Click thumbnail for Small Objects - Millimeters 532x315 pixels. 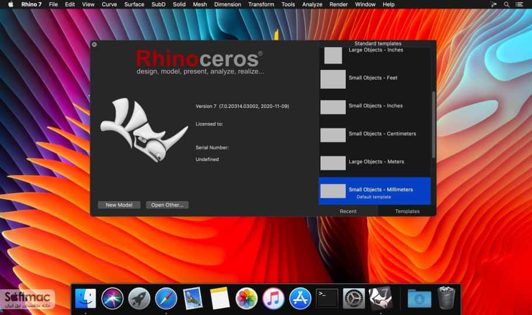333,191
